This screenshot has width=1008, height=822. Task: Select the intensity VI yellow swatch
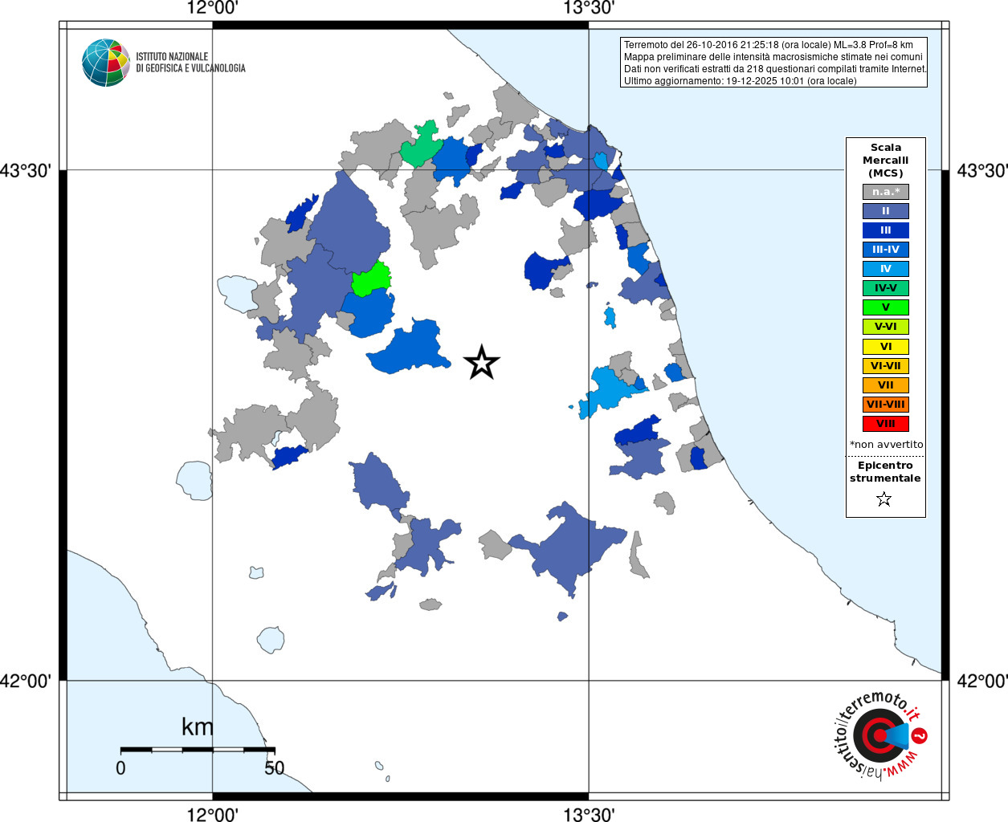(886, 347)
